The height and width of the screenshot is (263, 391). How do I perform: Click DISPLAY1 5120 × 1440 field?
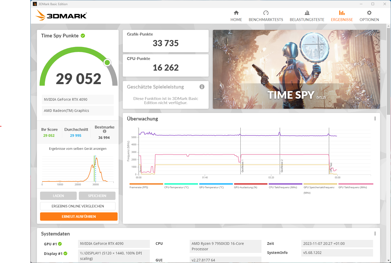[114, 256]
